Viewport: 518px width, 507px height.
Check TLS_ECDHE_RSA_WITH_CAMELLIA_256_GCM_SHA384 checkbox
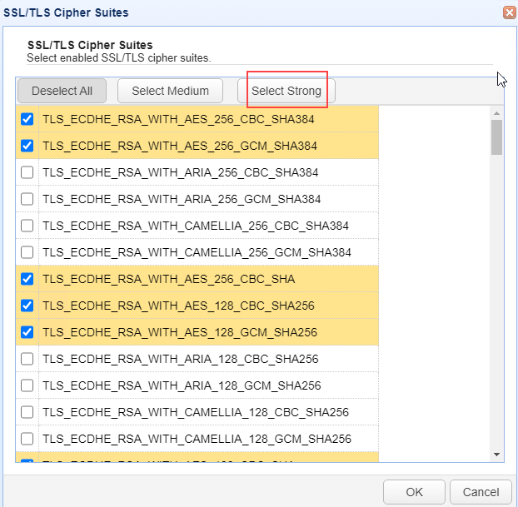[x=27, y=252]
